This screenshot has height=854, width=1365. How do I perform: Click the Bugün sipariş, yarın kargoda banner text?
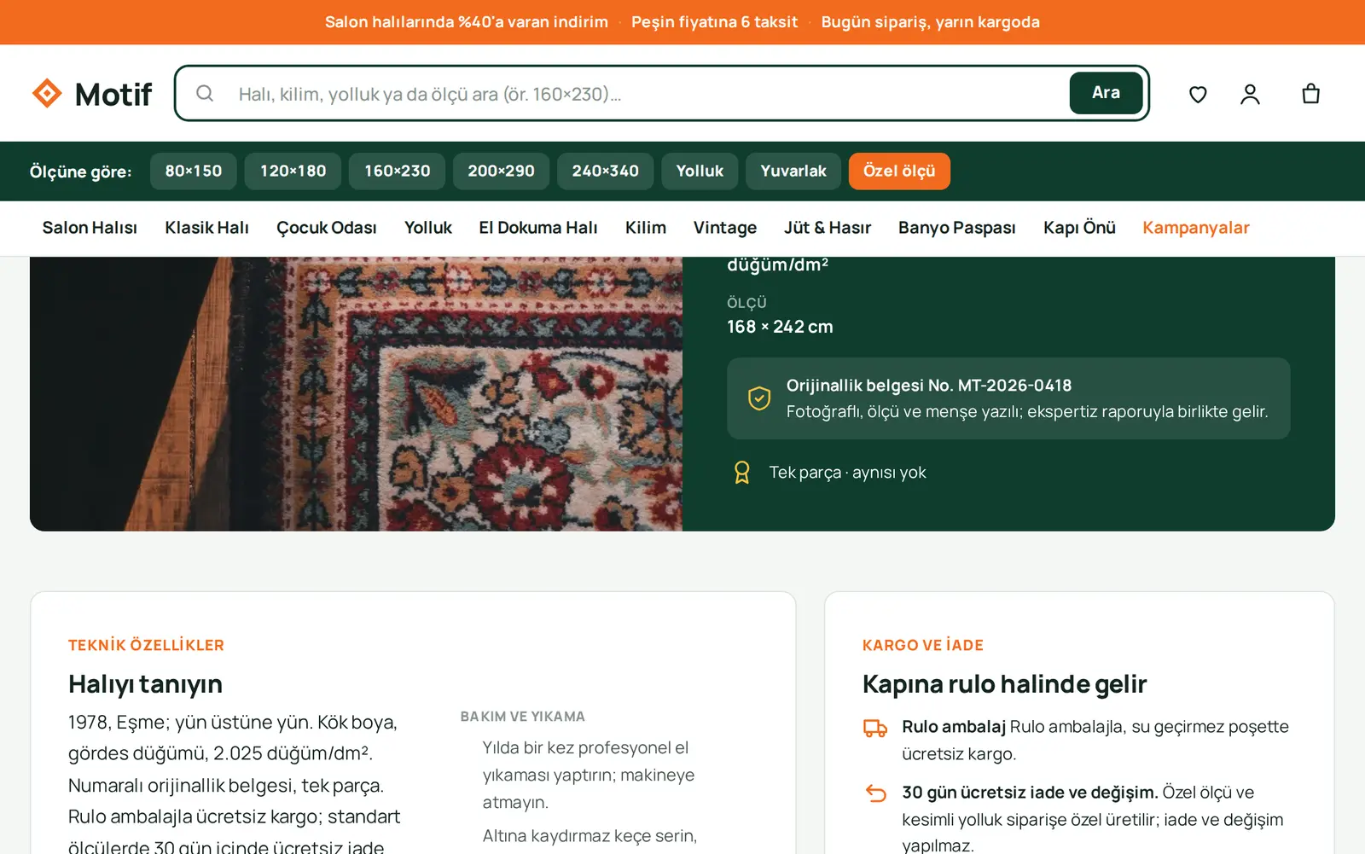tap(930, 22)
